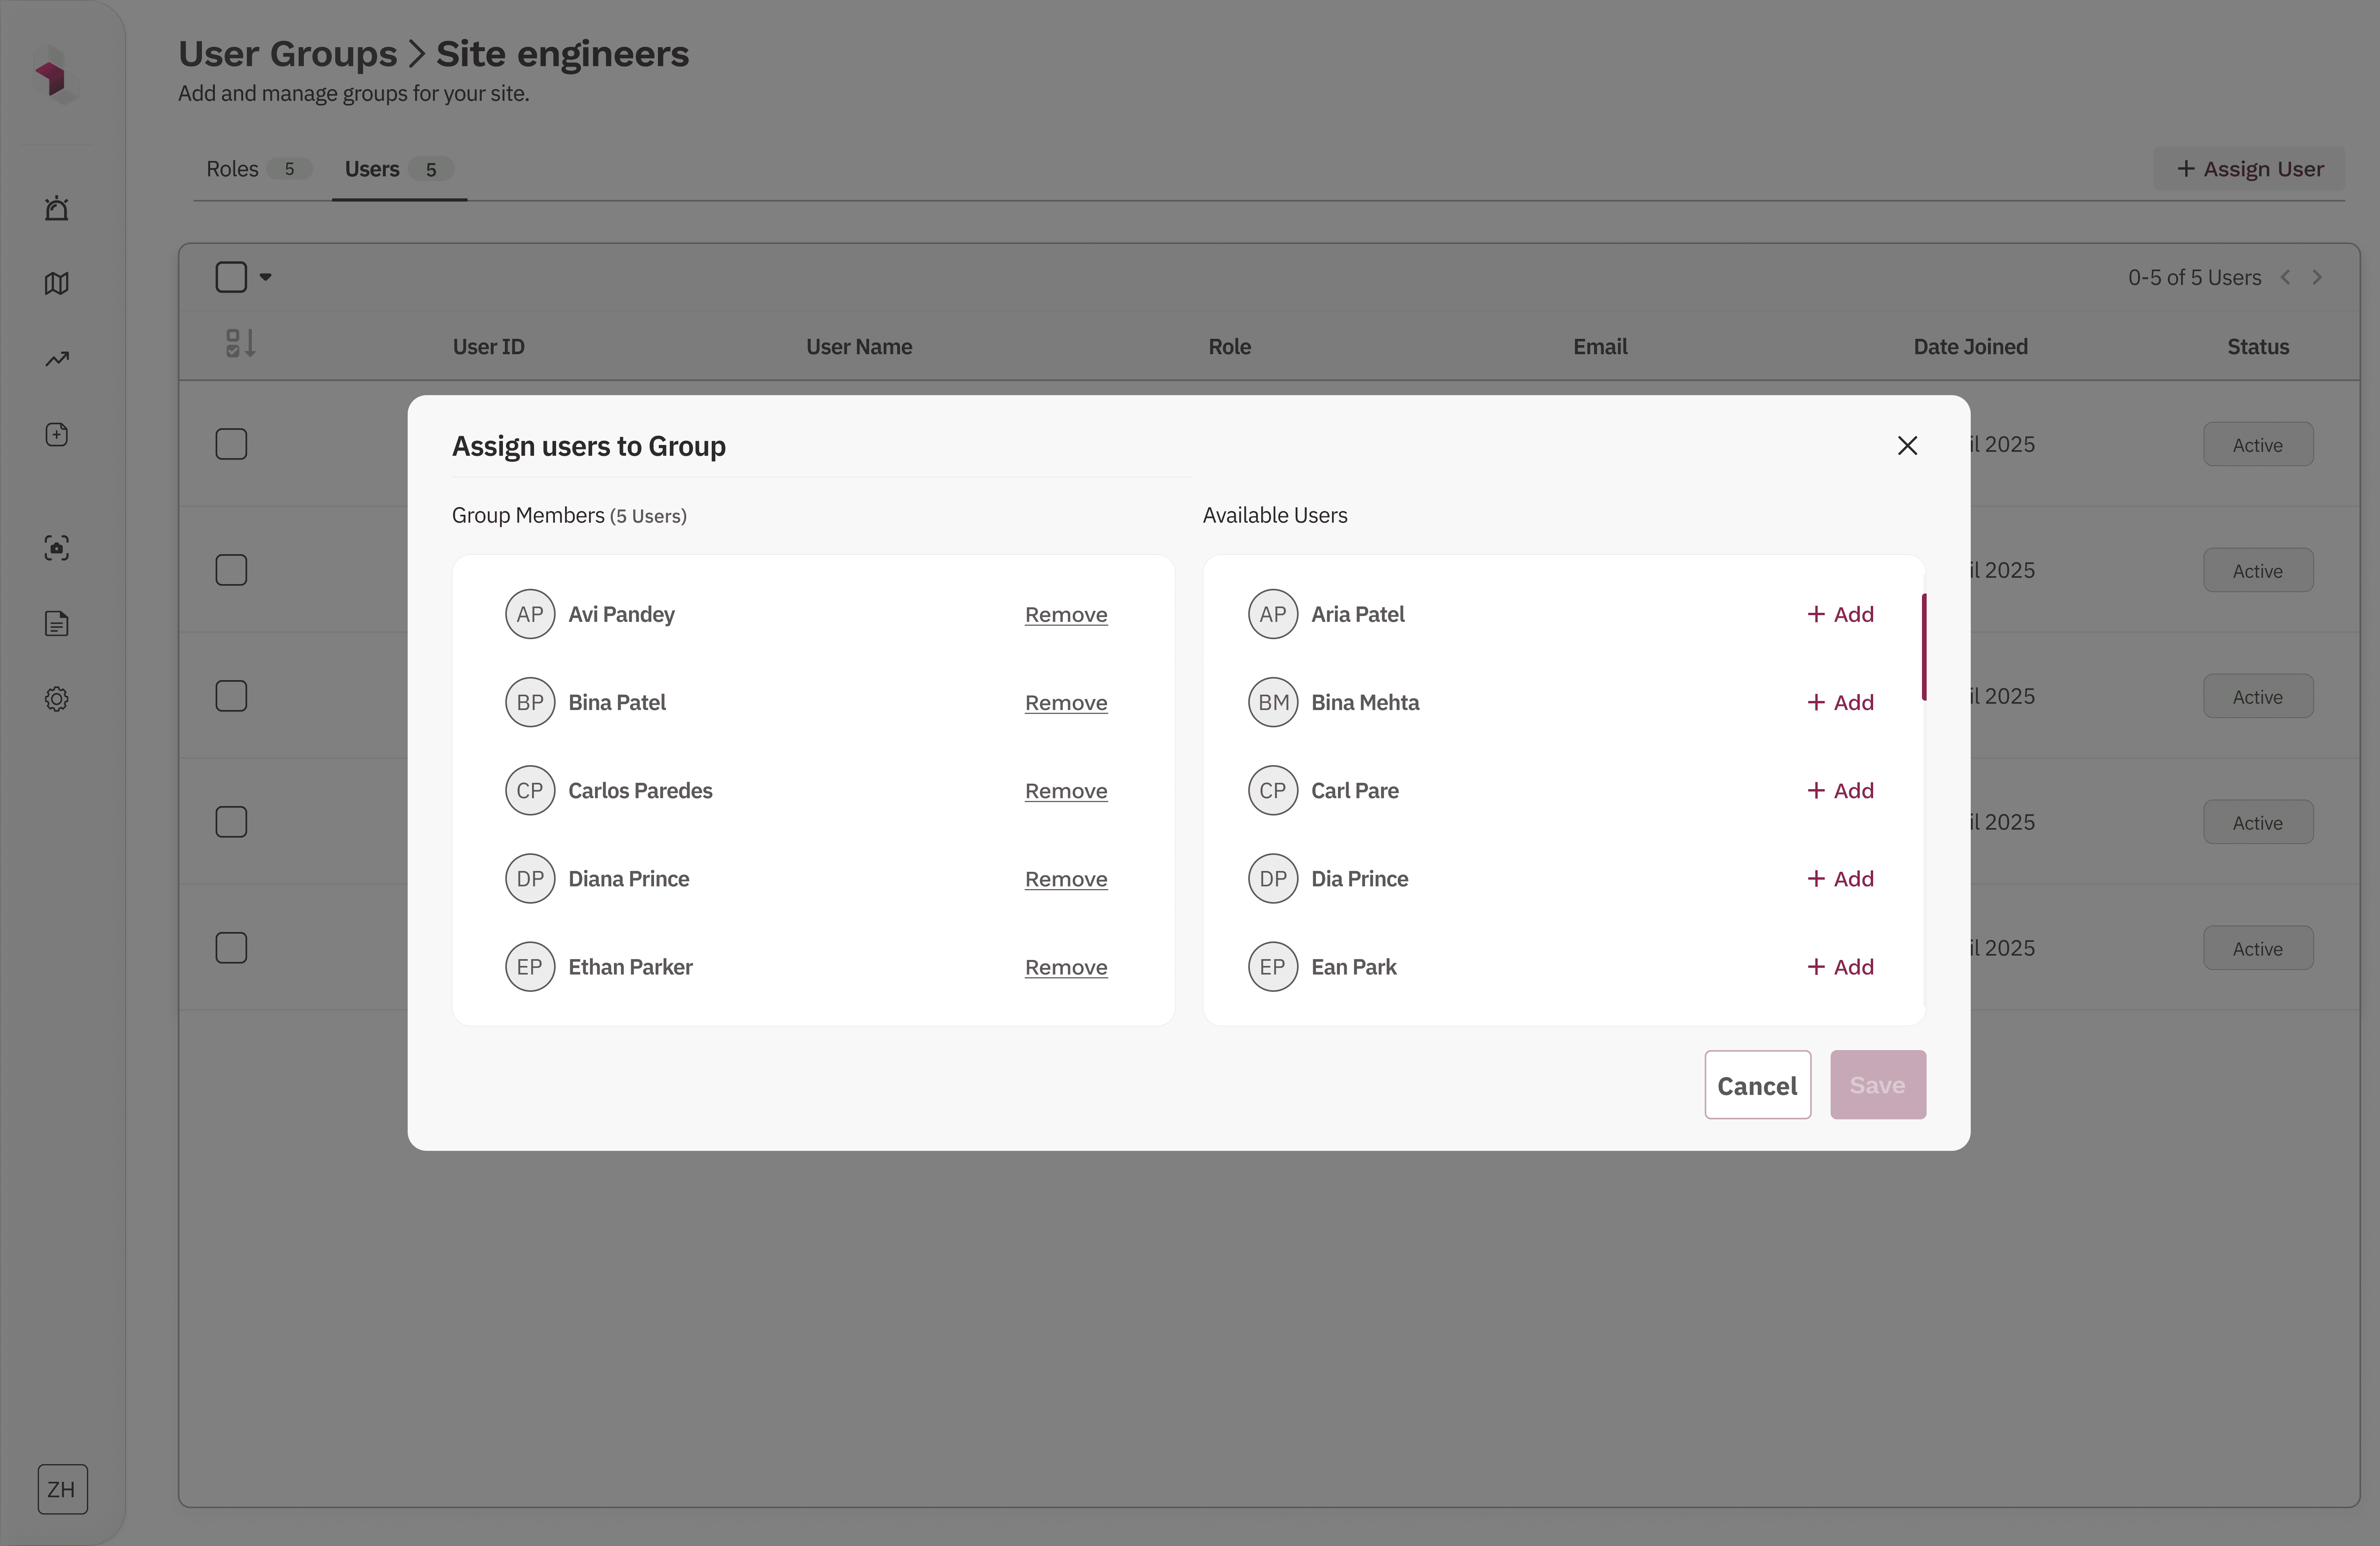Click the Available Users scrollbar thumb
This screenshot has width=2380, height=1546.
1923,647
